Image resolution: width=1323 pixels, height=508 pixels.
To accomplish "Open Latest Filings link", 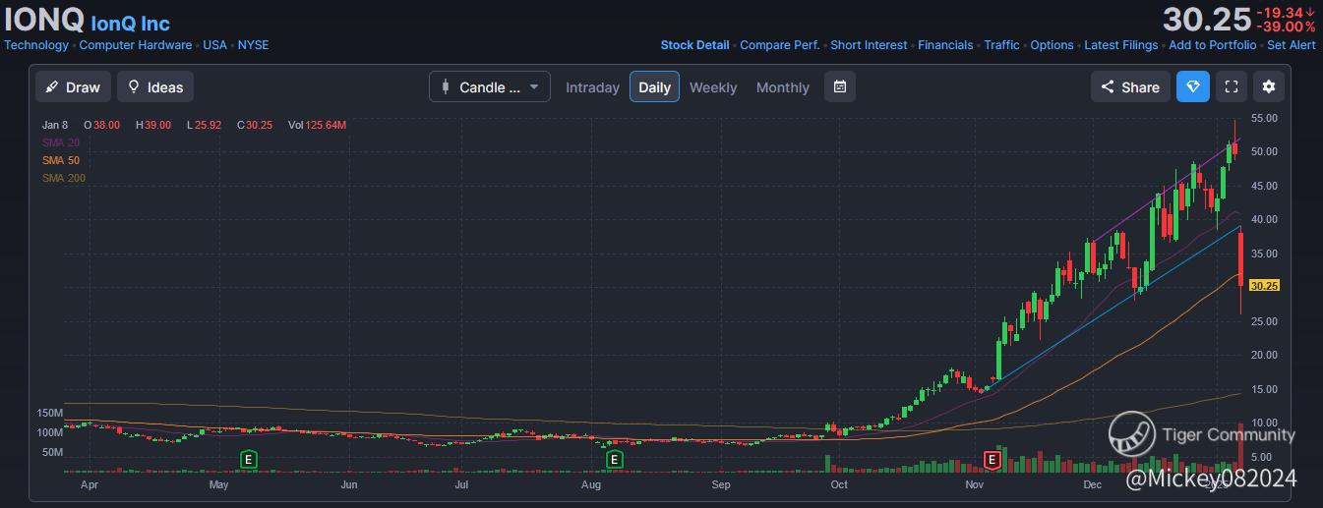I will tap(1121, 45).
